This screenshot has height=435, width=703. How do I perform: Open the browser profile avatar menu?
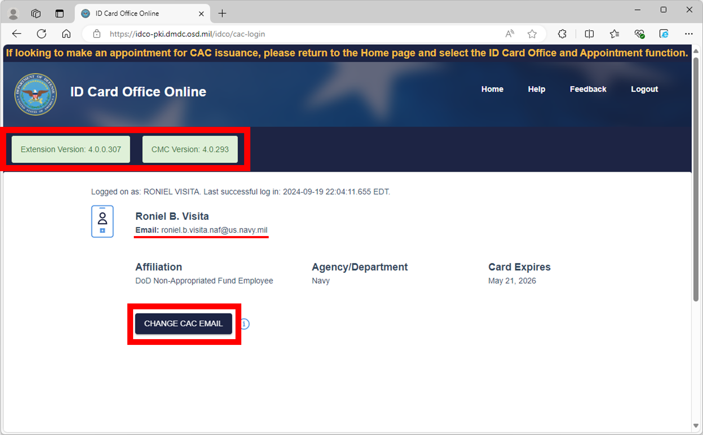[13, 13]
